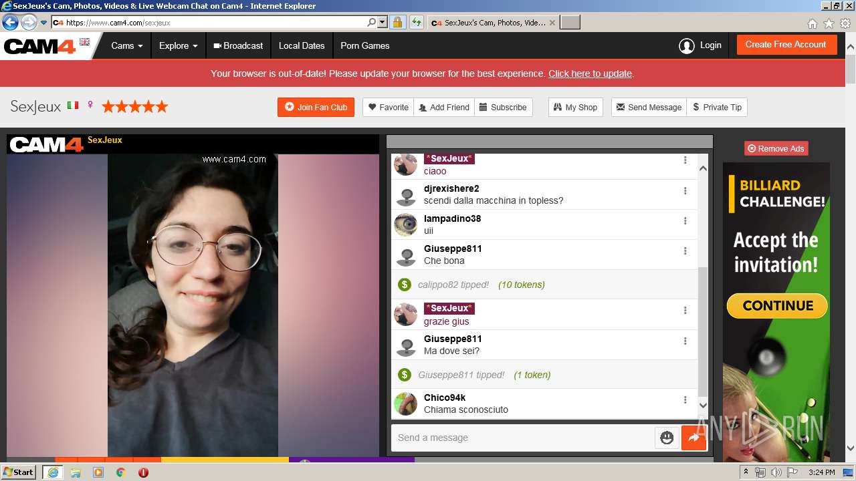The width and height of the screenshot is (856, 481).
Task: Open the address bar autocomplete dropdown
Action: 383,22
